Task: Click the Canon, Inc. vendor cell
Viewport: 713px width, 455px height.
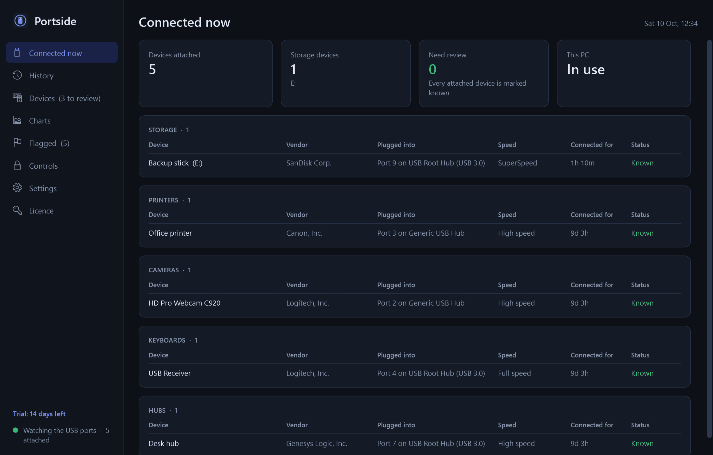Action: (x=304, y=233)
